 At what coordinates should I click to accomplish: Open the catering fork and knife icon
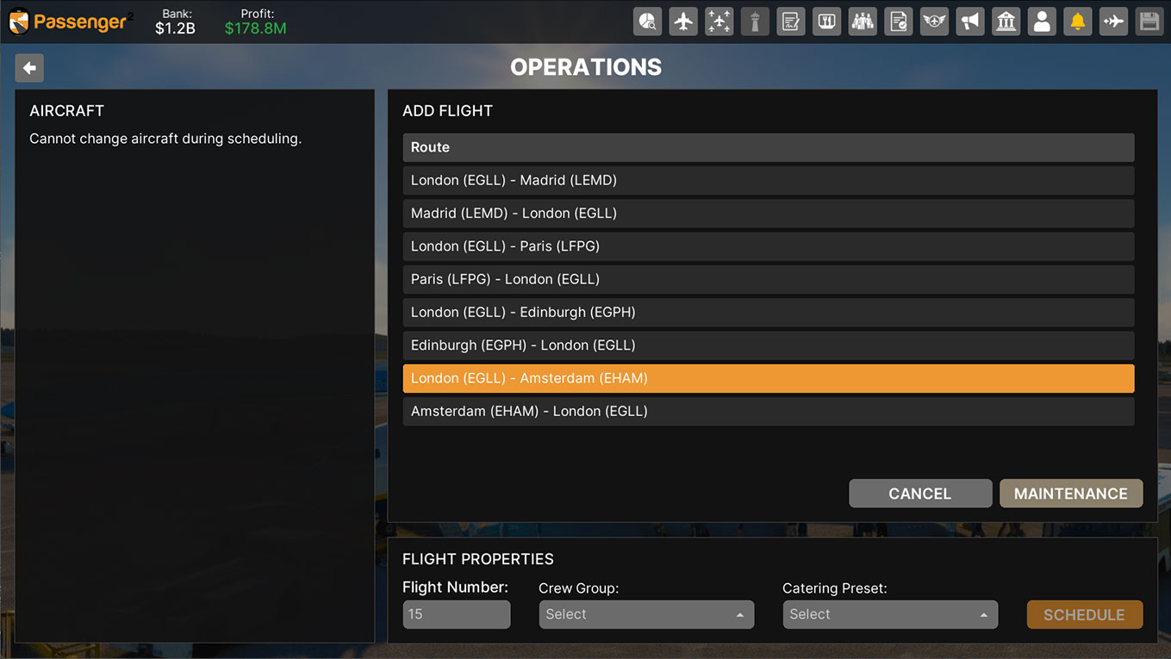click(826, 22)
